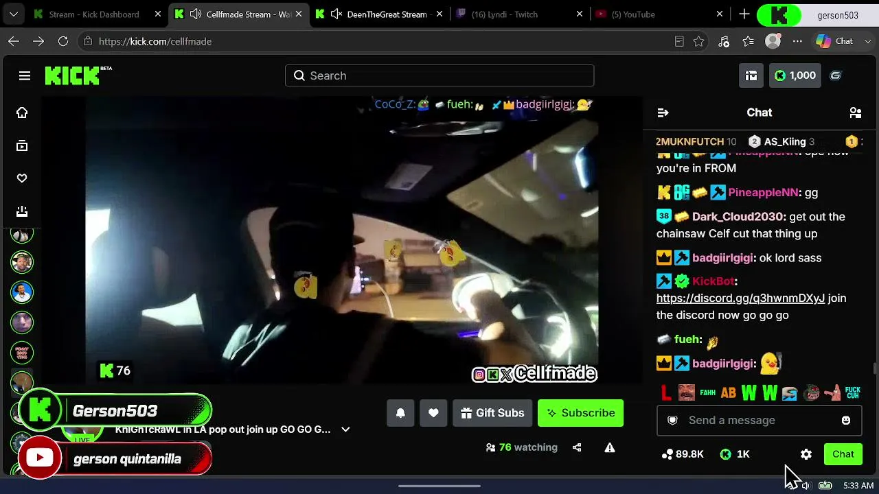Open the Kick sidebar hamburger menu
Screen dimensions: 879x494
[25, 75]
